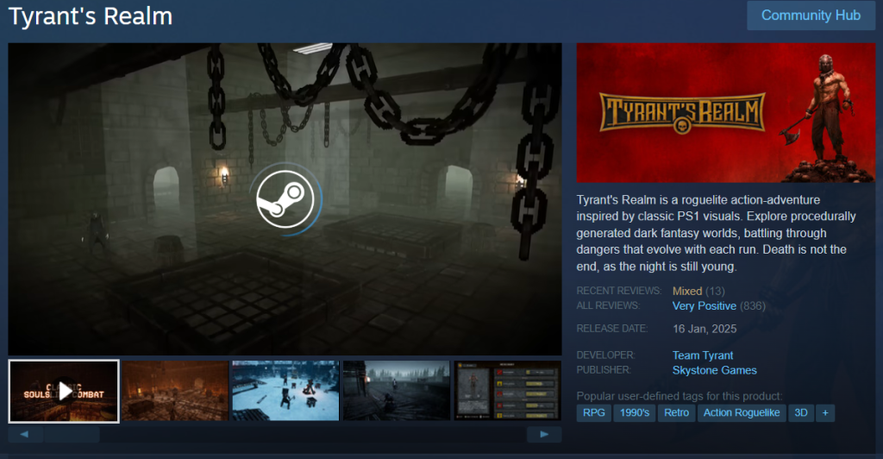Screen dimensions: 883x459
Task: Expand more tags with the plus button
Action: click(825, 412)
